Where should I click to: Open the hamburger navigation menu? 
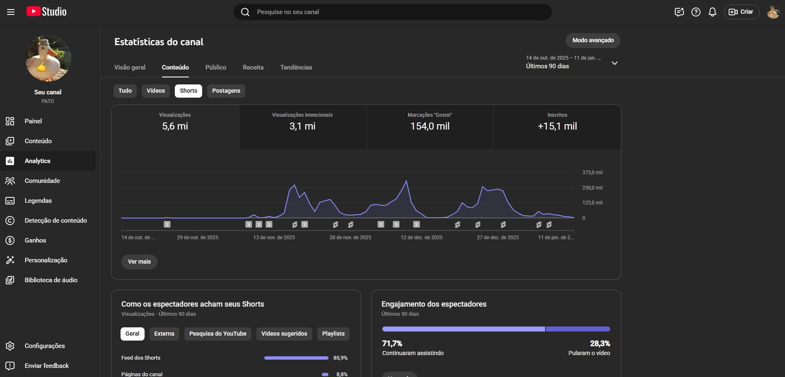click(11, 12)
